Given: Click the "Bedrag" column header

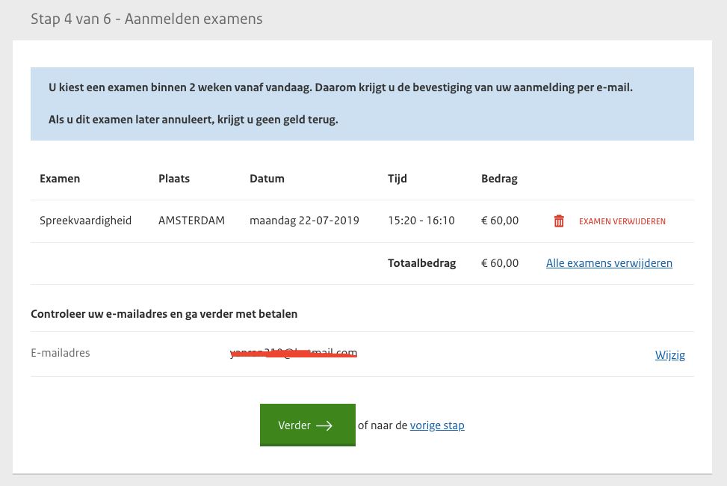Looking at the screenshot, I should (499, 179).
